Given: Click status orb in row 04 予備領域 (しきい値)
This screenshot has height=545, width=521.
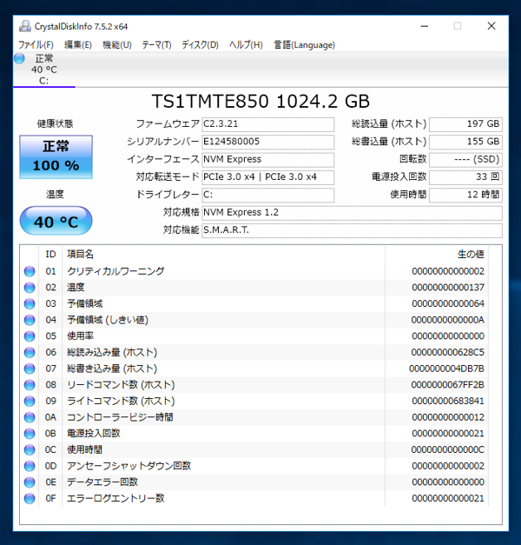Looking at the screenshot, I should click(30, 320).
